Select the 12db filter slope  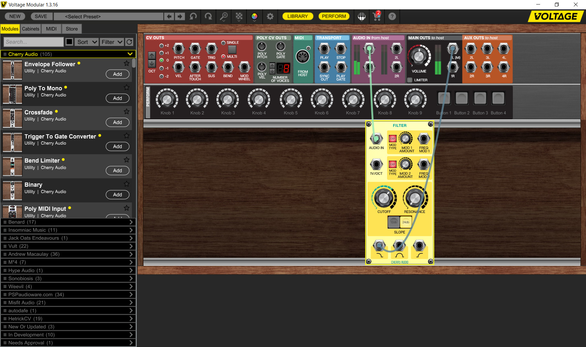(x=394, y=222)
